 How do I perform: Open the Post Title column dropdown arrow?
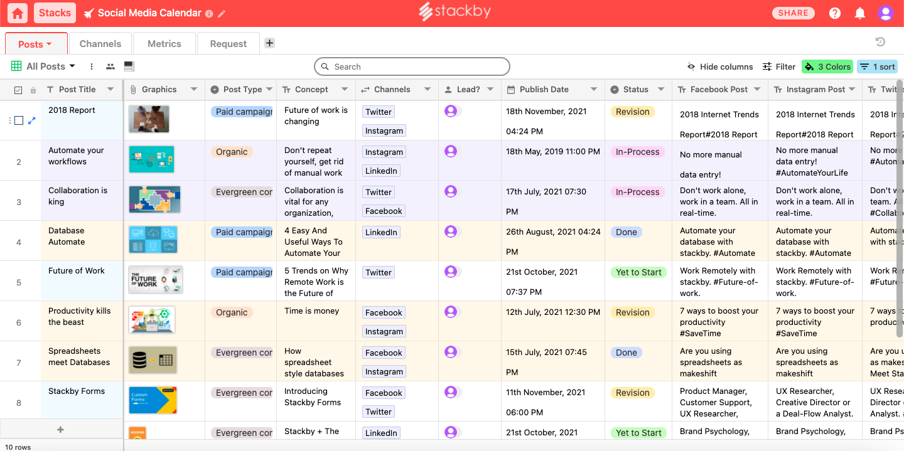click(110, 90)
